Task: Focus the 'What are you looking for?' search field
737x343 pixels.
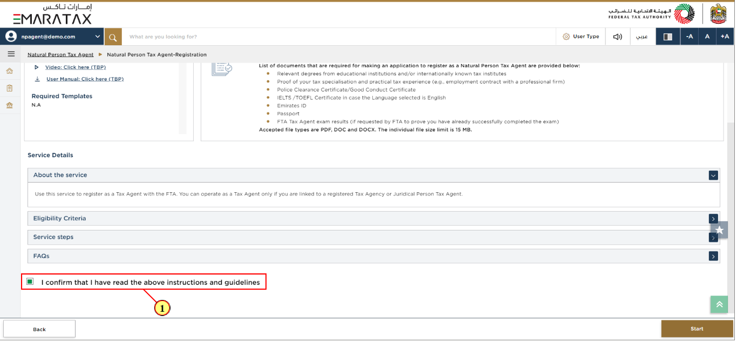Action: tap(339, 37)
